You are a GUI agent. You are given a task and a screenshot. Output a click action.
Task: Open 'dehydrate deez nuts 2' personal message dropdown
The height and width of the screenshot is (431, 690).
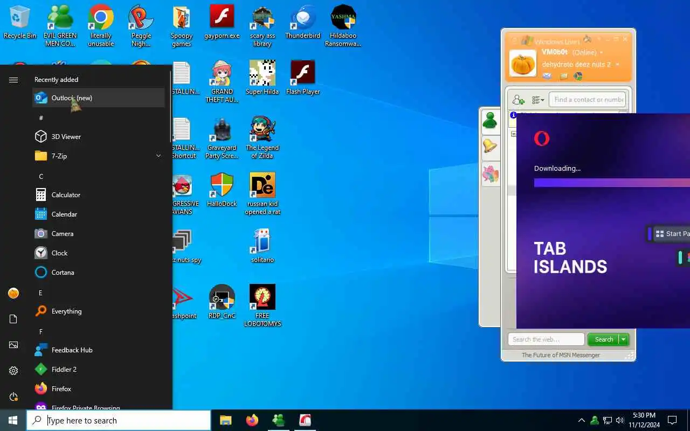click(x=617, y=65)
